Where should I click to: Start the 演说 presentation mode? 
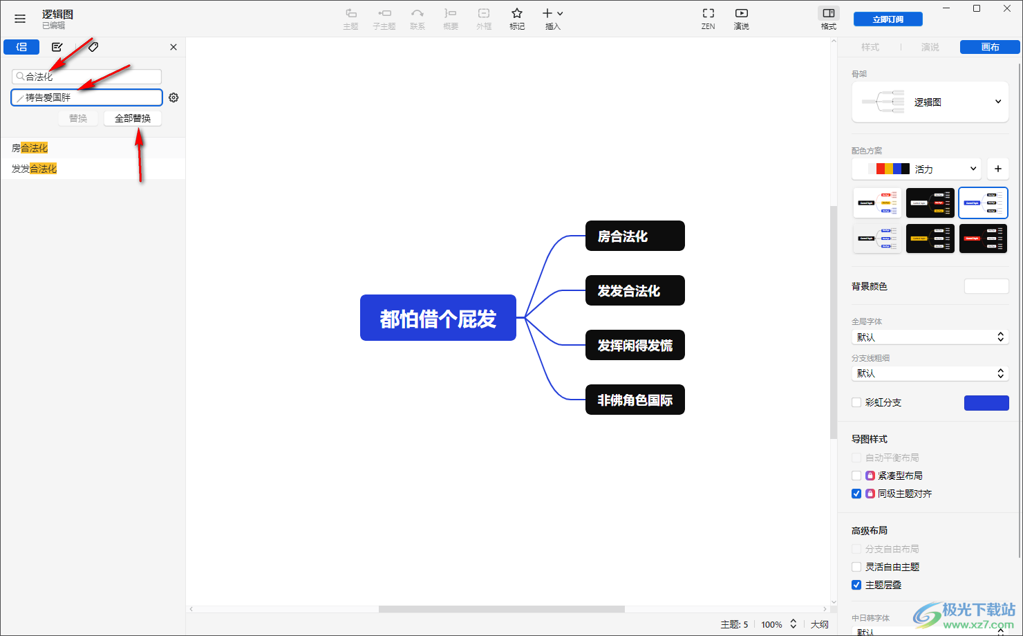[742, 19]
